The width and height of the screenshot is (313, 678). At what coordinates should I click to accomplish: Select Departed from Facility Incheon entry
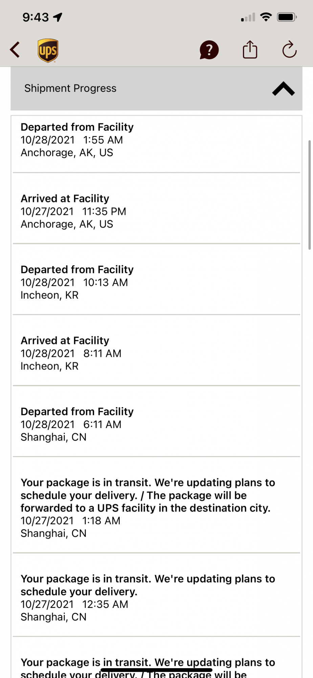[156, 282]
